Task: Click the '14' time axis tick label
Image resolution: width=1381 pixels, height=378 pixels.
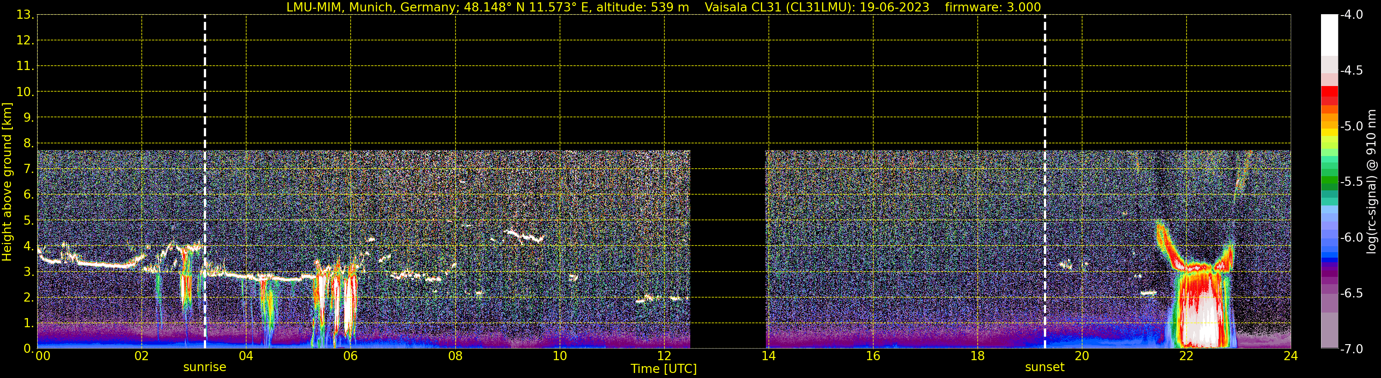Action: click(769, 356)
